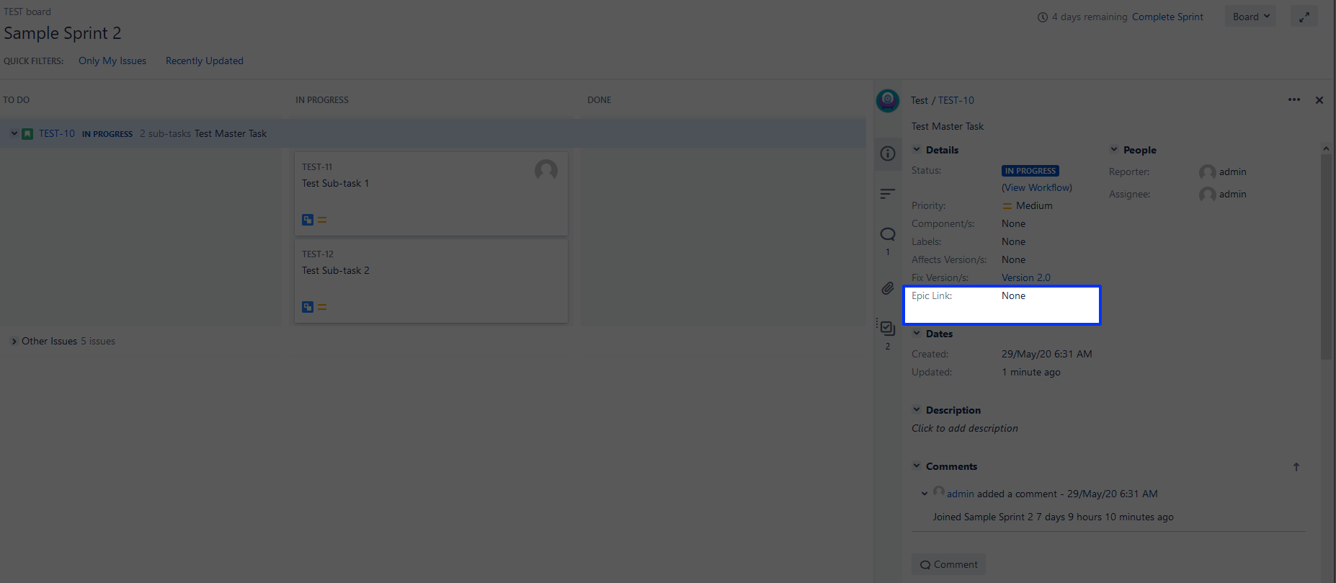
Task: Click the Complete Sprint link
Action: (1167, 17)
